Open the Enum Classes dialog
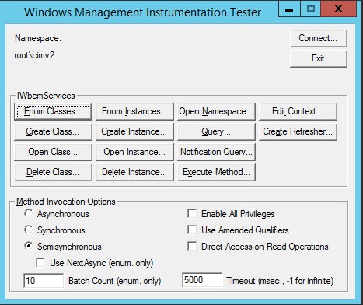The height and width of the screenshot is (305, 363). [53, 111]
